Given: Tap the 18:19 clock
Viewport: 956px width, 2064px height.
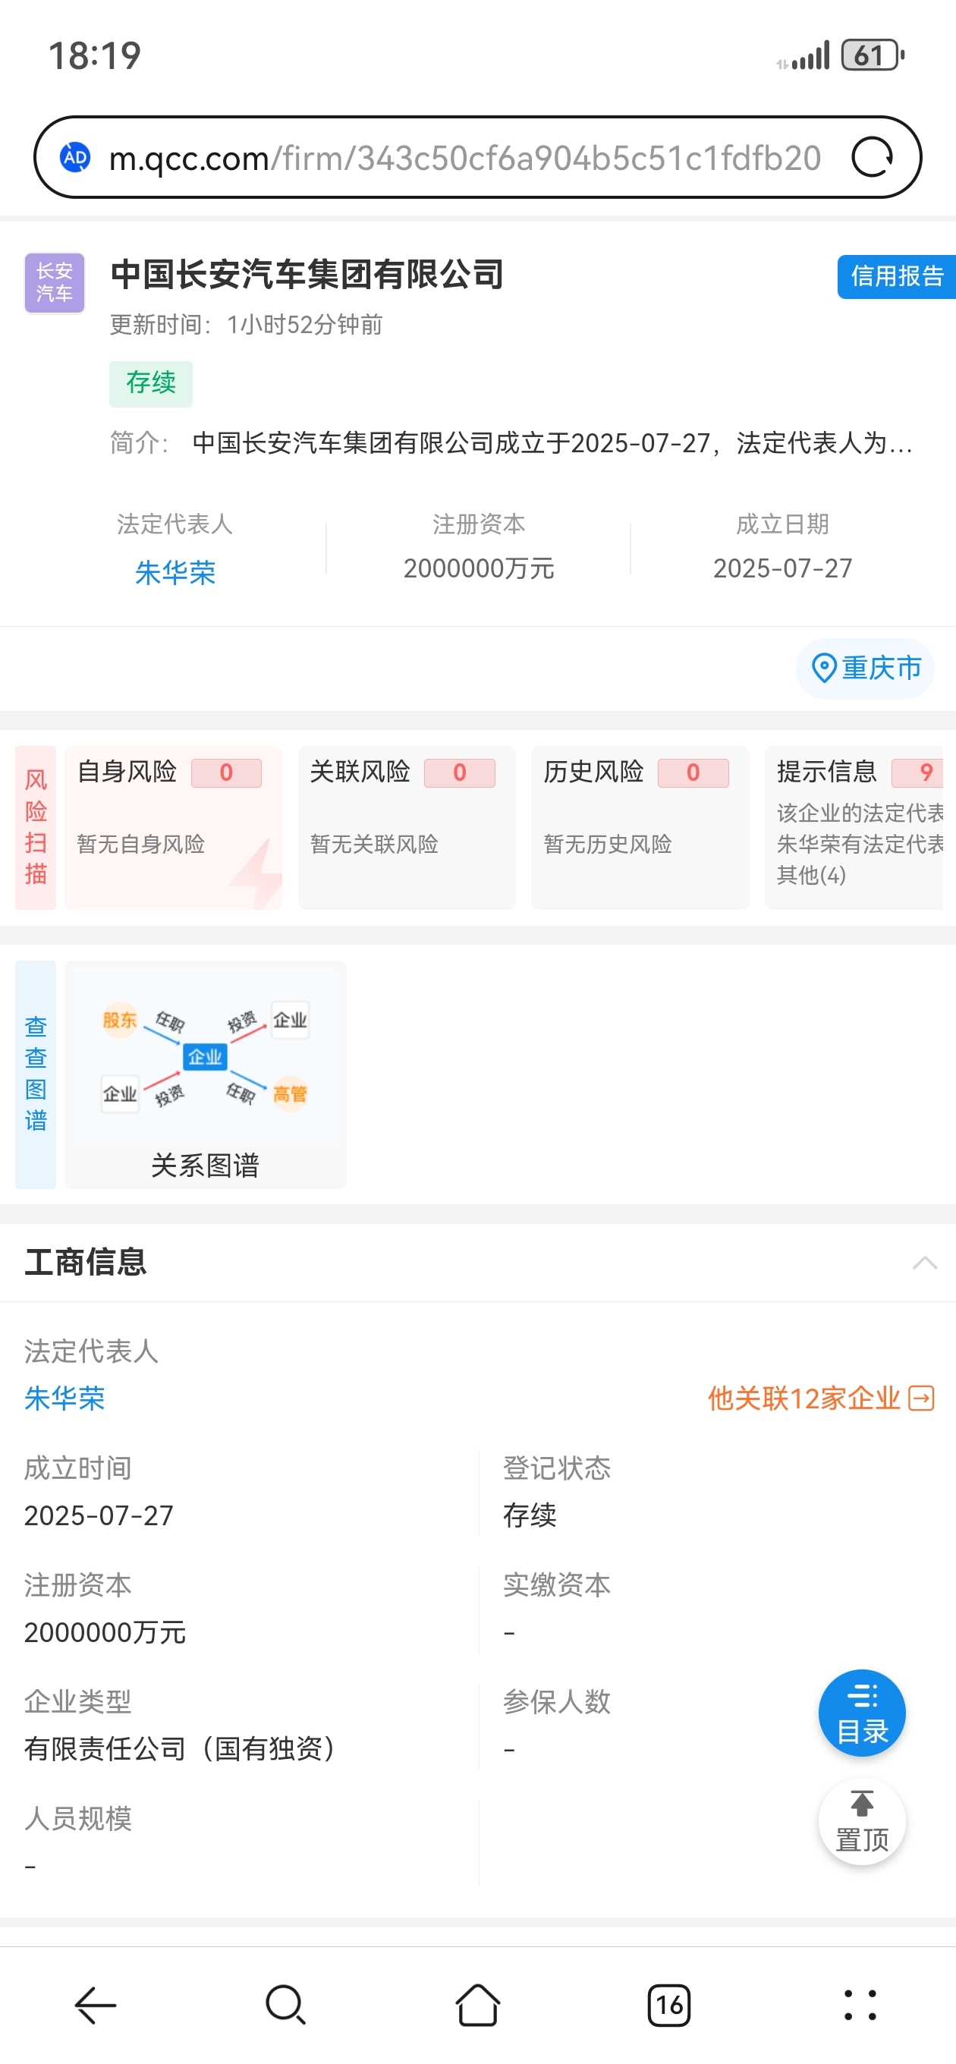Looking at the screenshot, I should pyautogui.click(x=95, y=55).
